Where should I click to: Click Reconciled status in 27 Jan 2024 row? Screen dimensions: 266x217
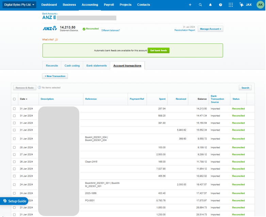[238, 154]
